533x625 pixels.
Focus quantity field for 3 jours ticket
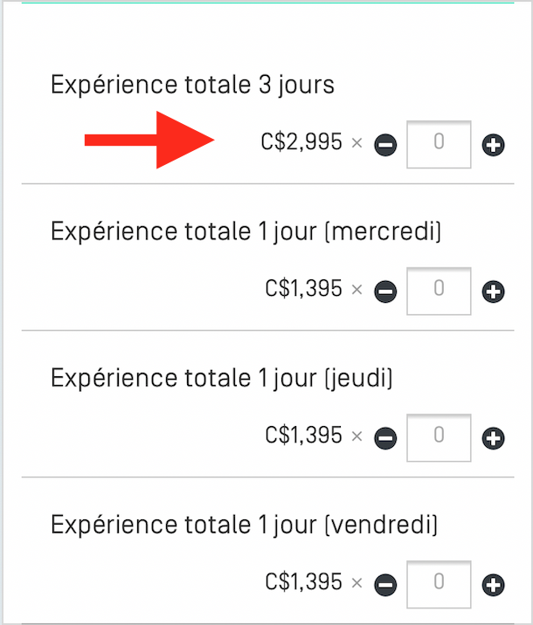pos(439,144)
